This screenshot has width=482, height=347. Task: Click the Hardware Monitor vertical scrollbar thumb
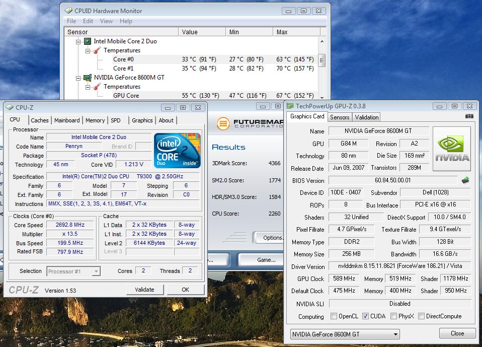322,60
